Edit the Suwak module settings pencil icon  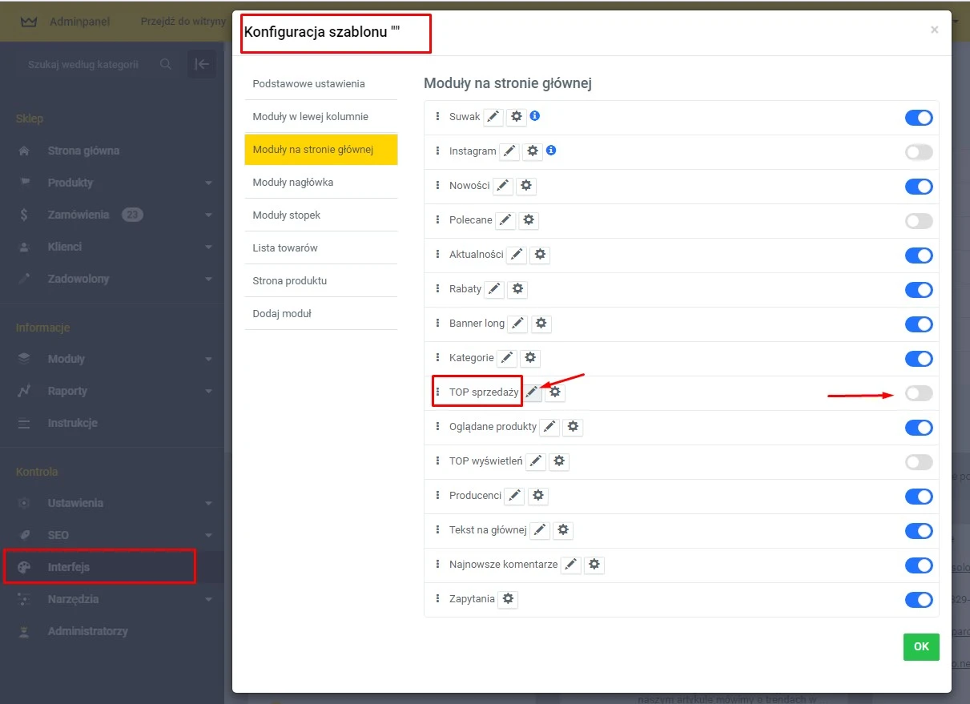(x=493, y=117)
